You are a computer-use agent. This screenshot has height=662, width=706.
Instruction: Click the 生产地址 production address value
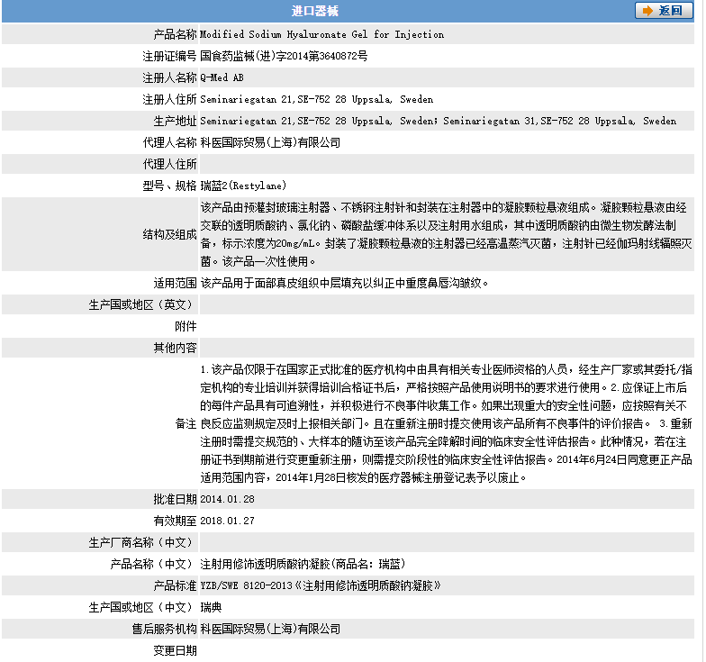(x=438, y=121)
